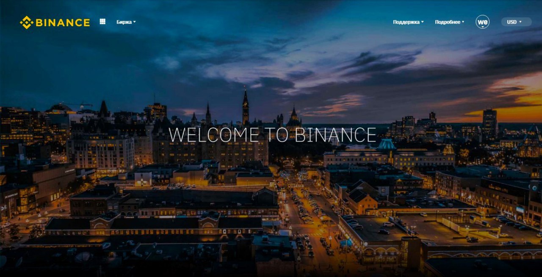The image size is (542, 277).
Task: Open the grid apps menu icon
Action: (x=102, y=22)
